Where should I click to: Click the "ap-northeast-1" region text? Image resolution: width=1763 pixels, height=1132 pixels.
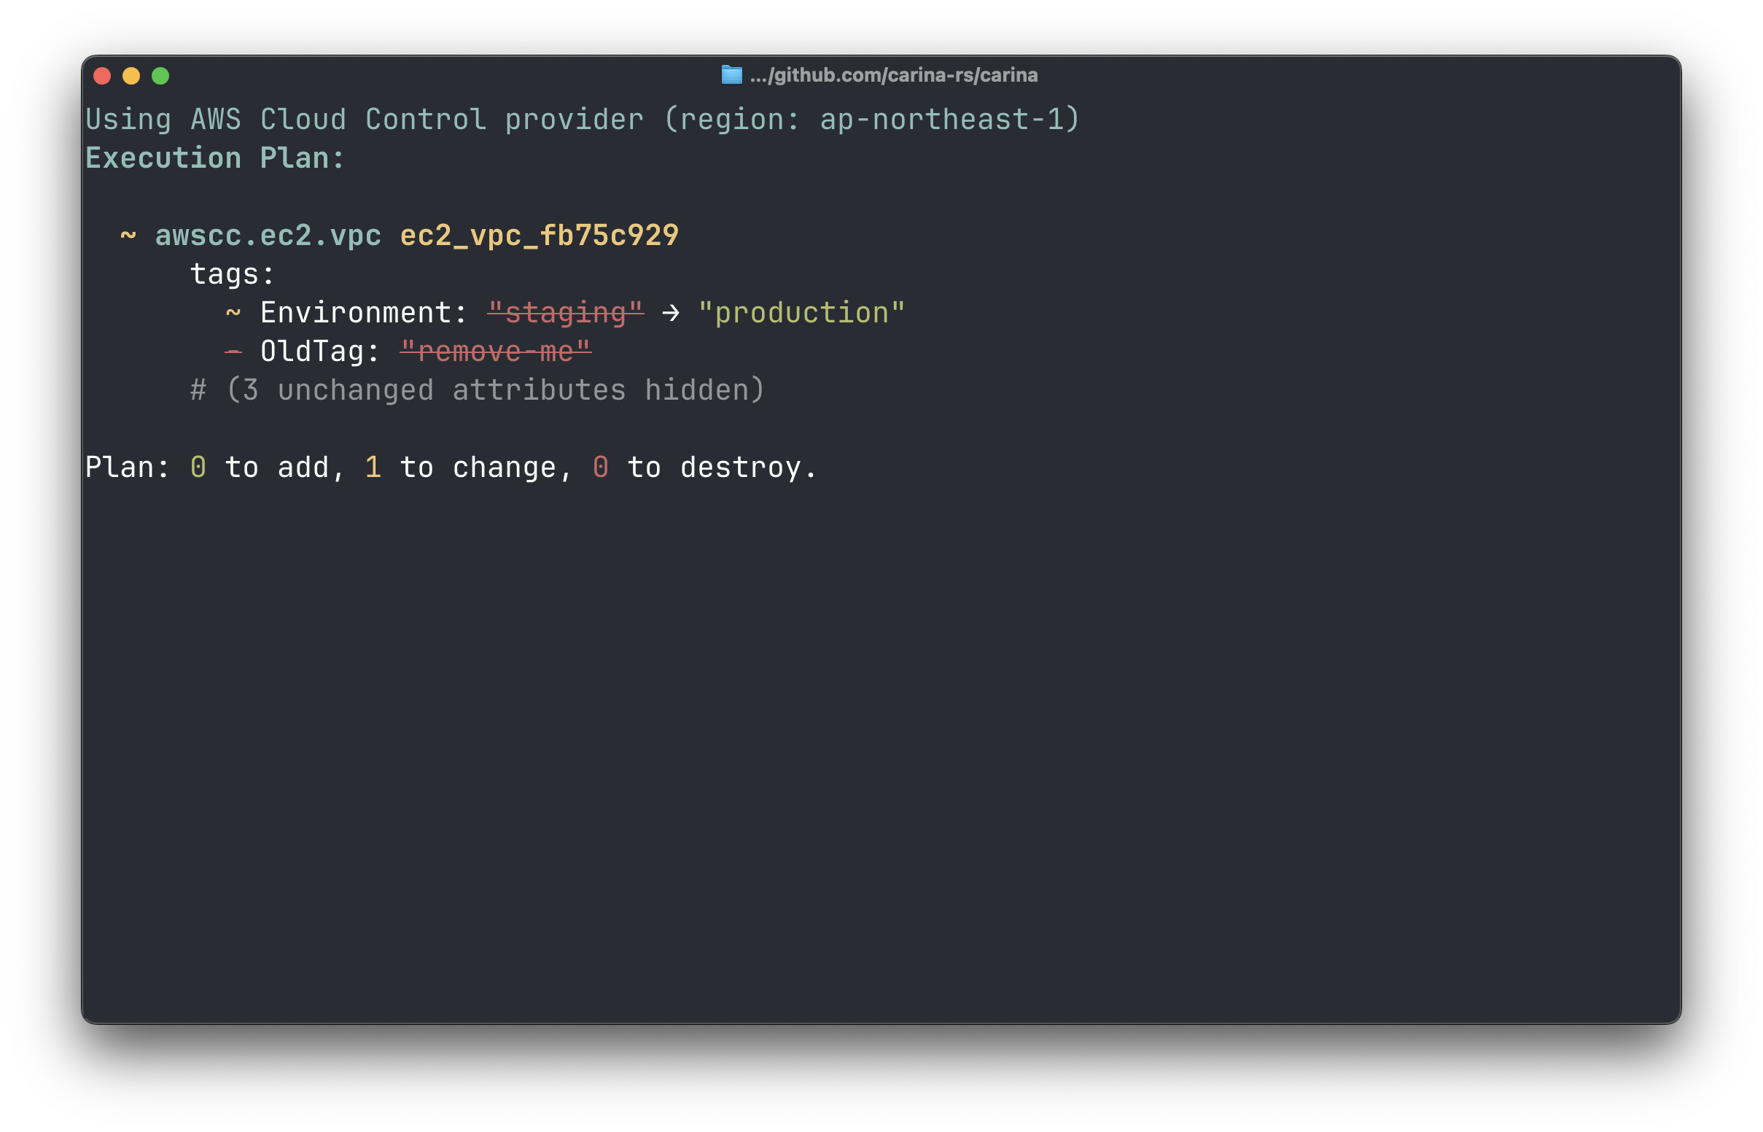pos(941,120)
